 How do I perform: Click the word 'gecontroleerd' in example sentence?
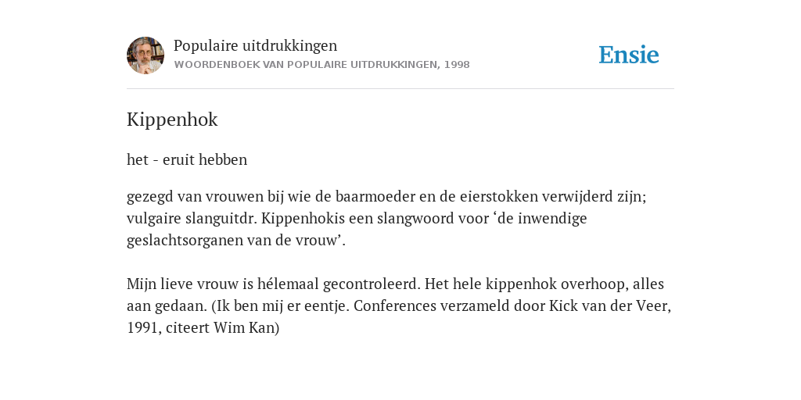(x=372, y=284)
